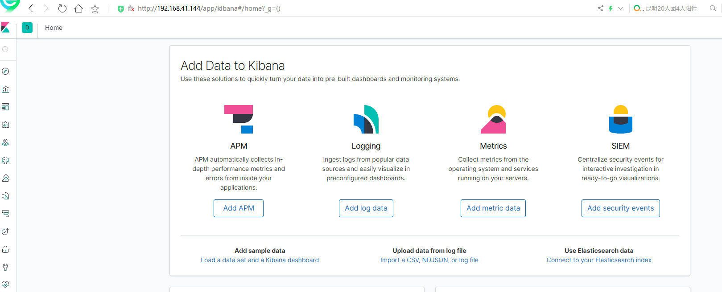Open Uptime from the sidebar
This screenshot has width=722, height=292.
[5, 231]
